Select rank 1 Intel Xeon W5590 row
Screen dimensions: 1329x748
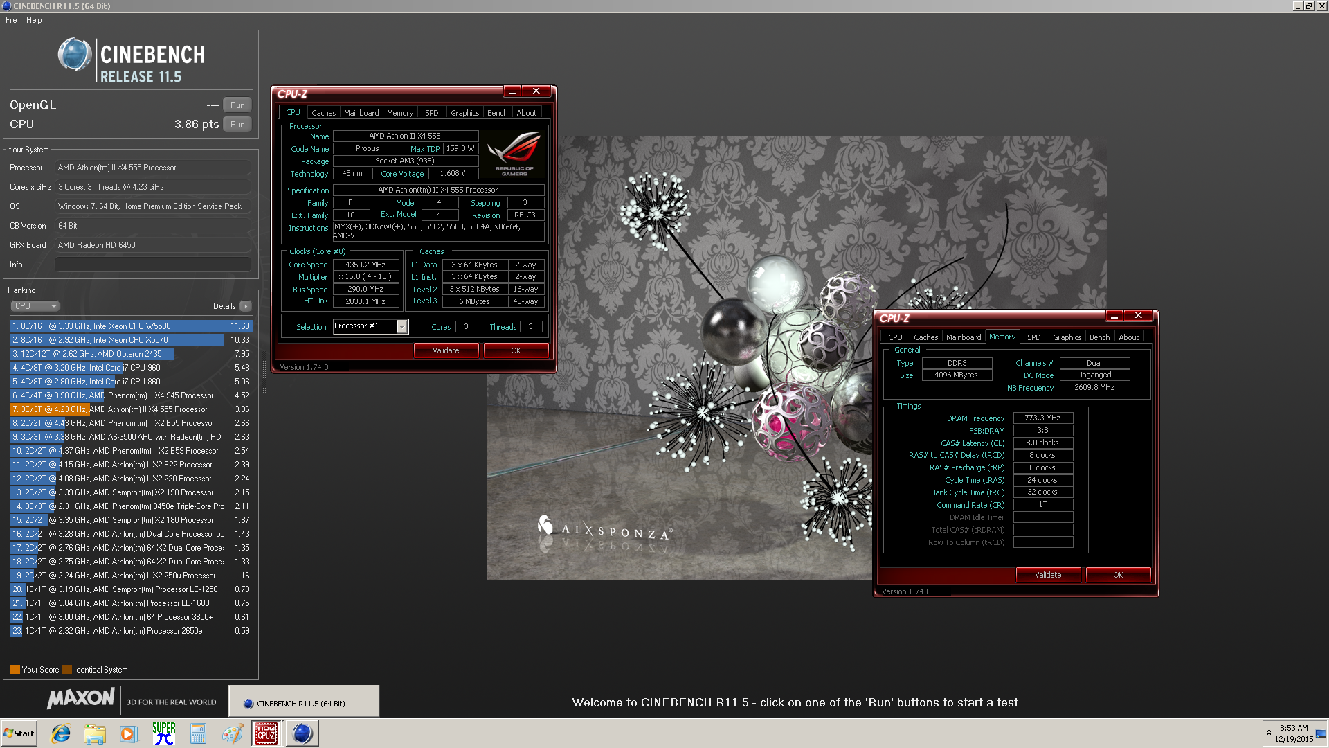[x=131, y=326]
